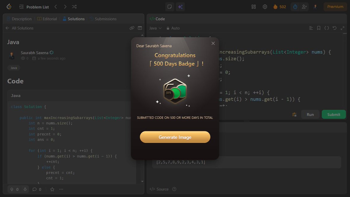
Task: Switch to the Submissions tab
Action: coord(103,19)
